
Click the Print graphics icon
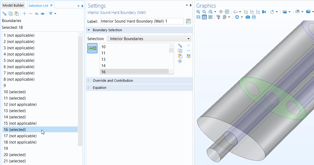tap(254, 17)
